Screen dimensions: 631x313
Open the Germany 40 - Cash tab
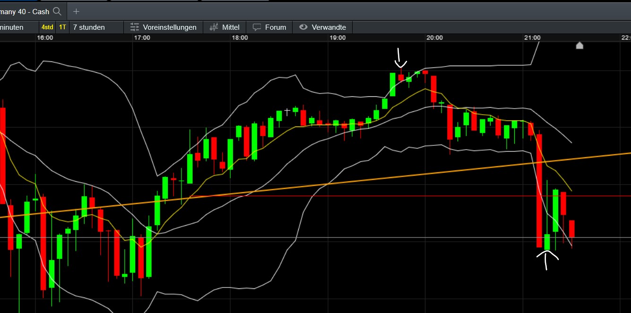[33, 11]
